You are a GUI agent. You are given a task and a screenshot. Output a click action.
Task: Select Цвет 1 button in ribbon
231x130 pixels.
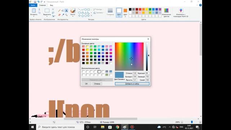coord(119,13)
